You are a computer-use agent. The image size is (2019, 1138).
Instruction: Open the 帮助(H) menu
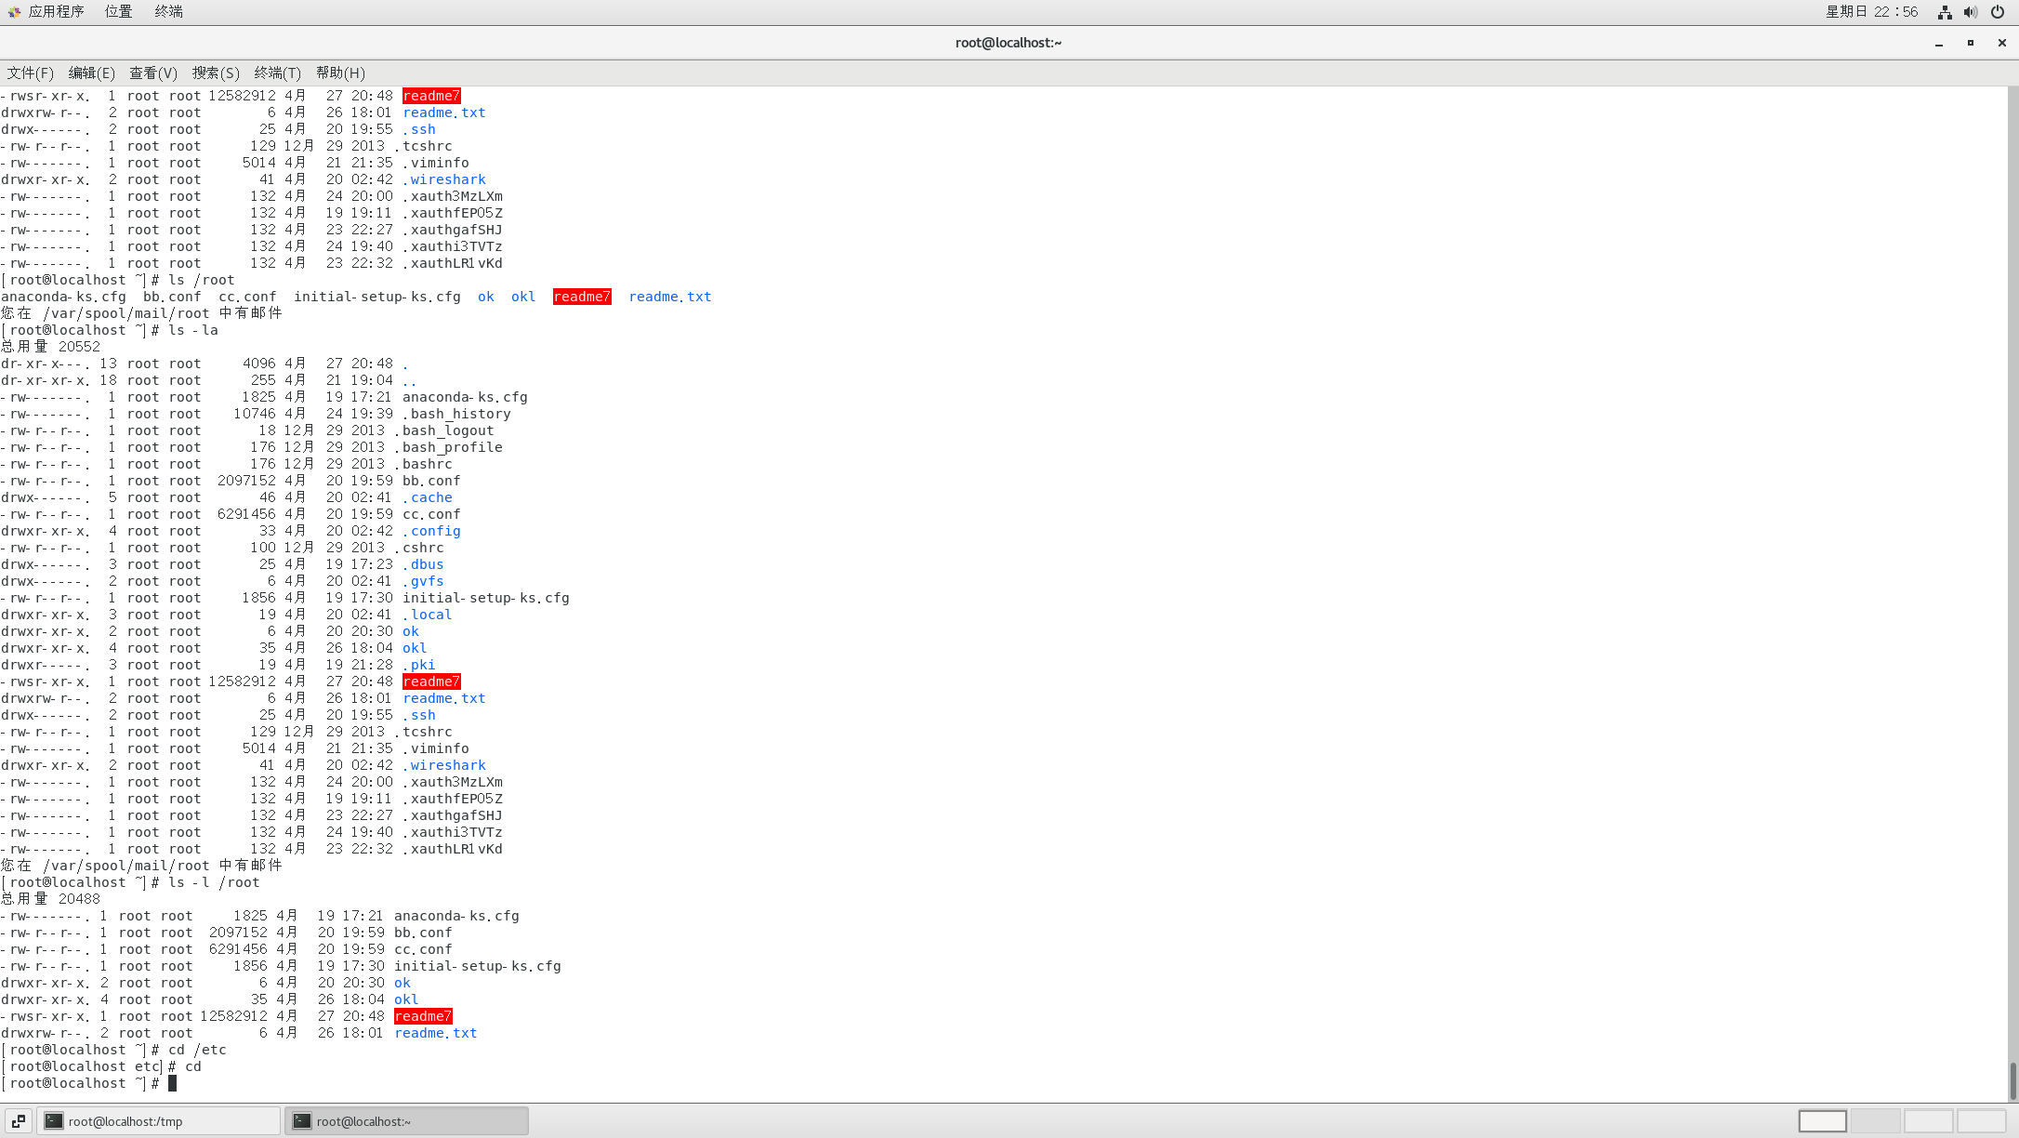[340, 73]
